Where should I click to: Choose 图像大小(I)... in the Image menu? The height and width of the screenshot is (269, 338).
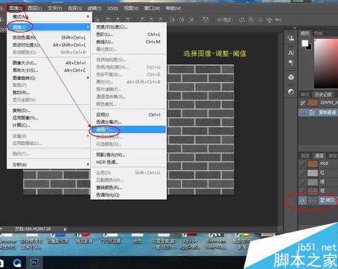[x=49, y=63]
